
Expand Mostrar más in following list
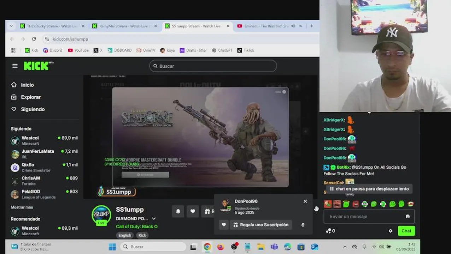(22, 207)
